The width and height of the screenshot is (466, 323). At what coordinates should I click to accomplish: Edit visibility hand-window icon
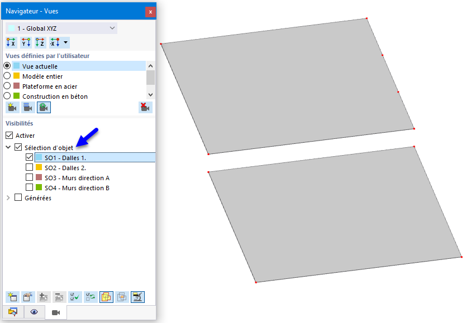click(x=28, y=297)
